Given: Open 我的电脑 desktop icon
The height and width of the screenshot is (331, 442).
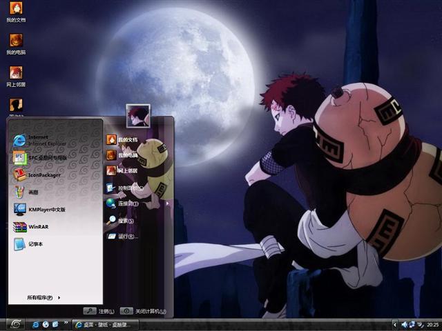Looking at the screenshot, I should (x=16, y=44).
